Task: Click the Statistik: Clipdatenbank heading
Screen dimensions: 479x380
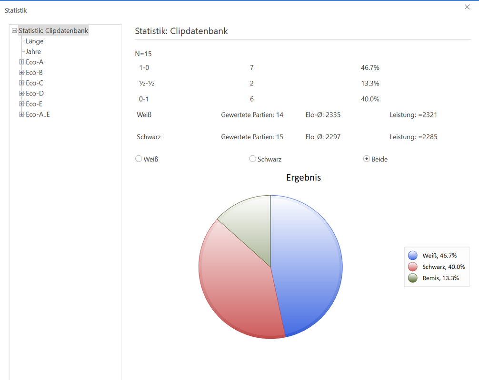Action: (x=181, y=31)
